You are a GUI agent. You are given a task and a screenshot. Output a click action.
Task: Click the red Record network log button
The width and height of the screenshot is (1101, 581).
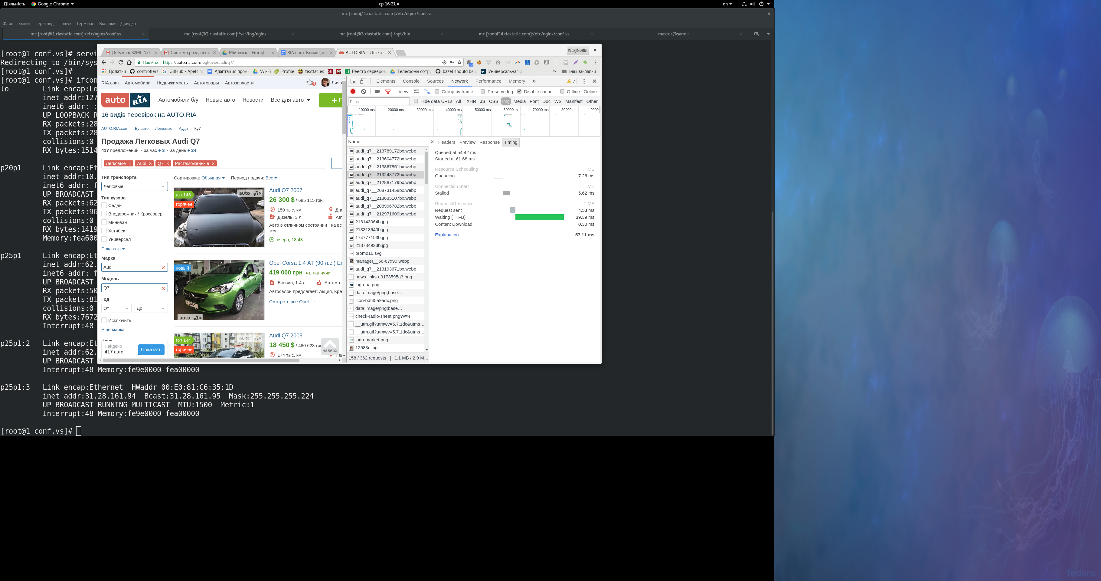click(353, 91)
